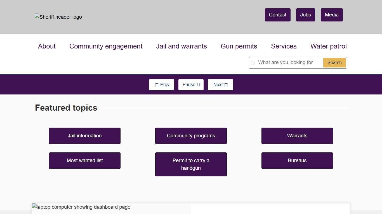Click the search magnifier icon in search box
This screenshot has height=214, width=382.
tap(253, 63)
